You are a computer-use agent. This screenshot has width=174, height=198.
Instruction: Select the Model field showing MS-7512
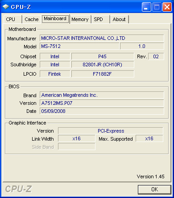[x=79, y=46]
